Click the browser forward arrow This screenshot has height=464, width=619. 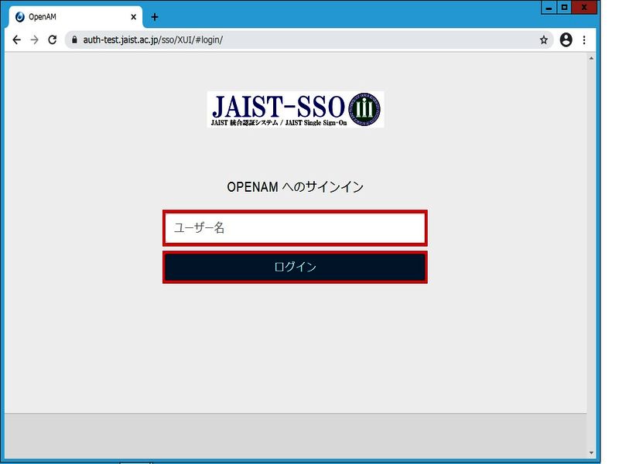tap(35, 40)
